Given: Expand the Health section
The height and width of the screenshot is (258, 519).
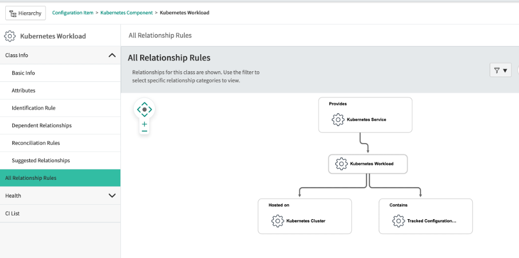Looking at the screenshot, I should pos(60,196).
